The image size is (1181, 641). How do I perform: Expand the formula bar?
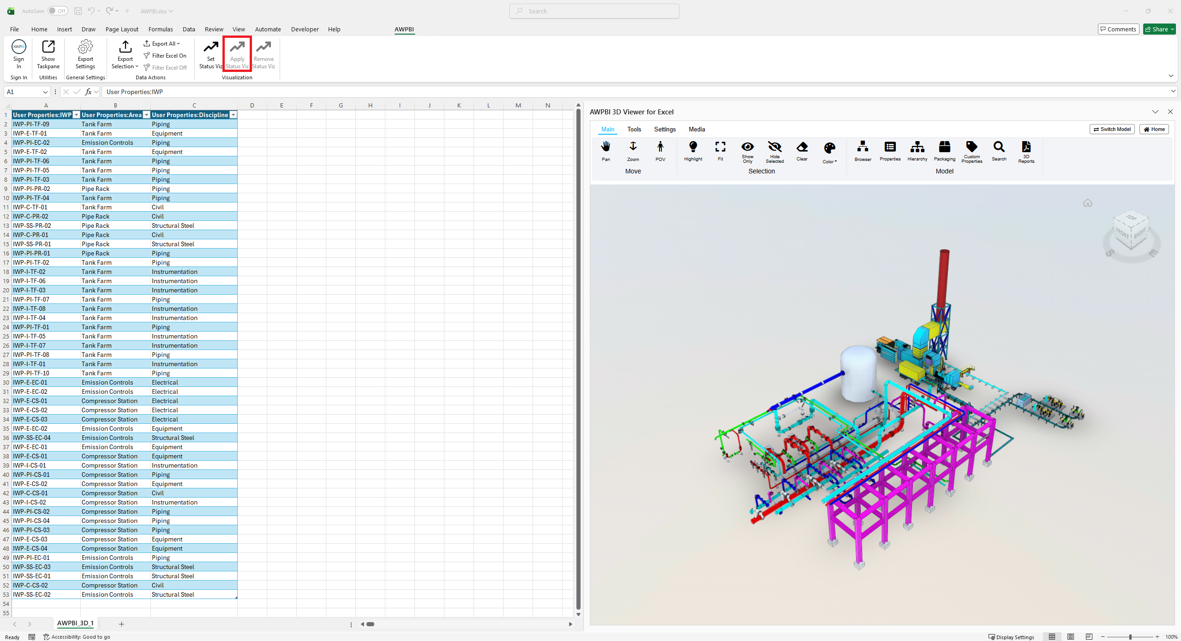[1173, 91]
